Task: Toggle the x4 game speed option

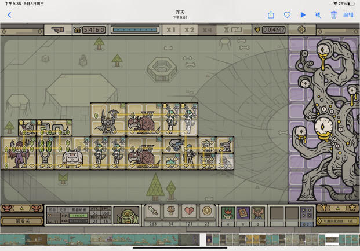Action: [x=207, y=29]
